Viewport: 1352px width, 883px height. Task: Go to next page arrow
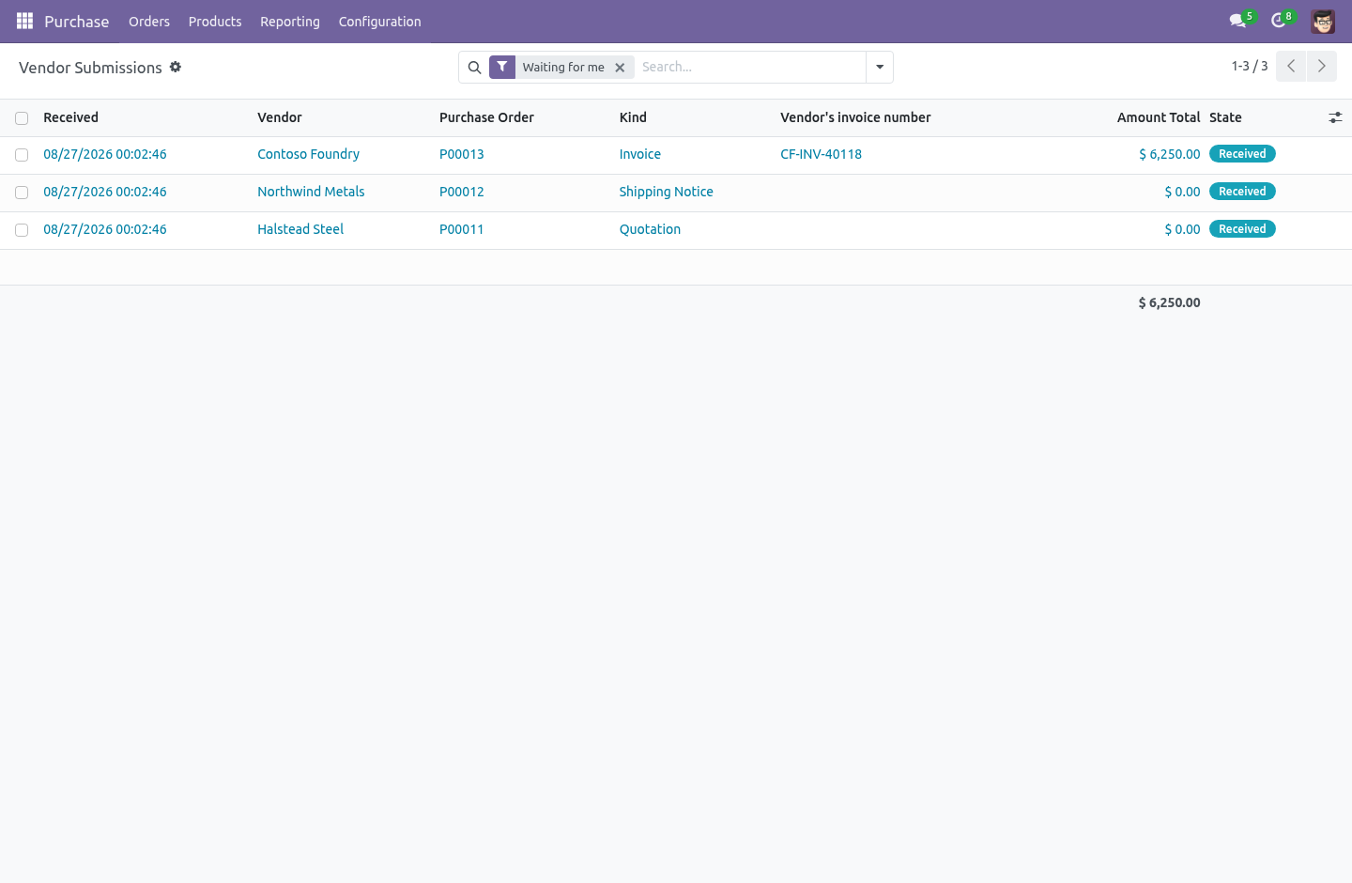pos(1322,66)
